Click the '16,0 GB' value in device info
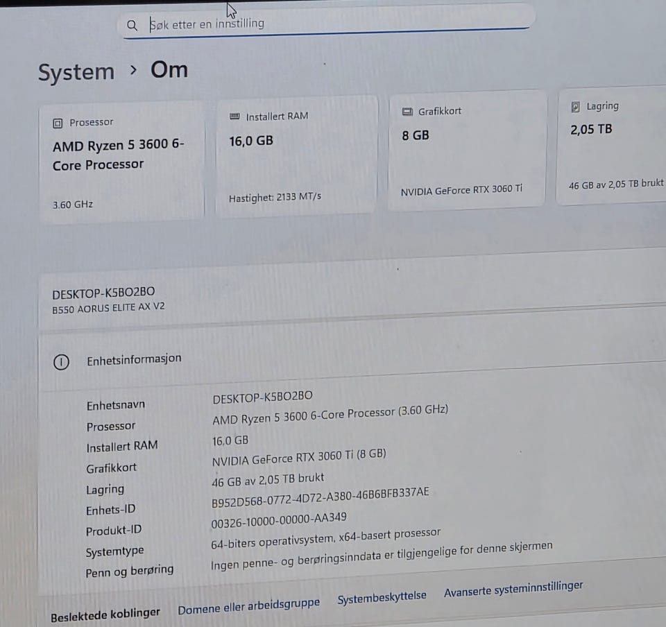Screen dimensions: 666x627 click(230, 440)
